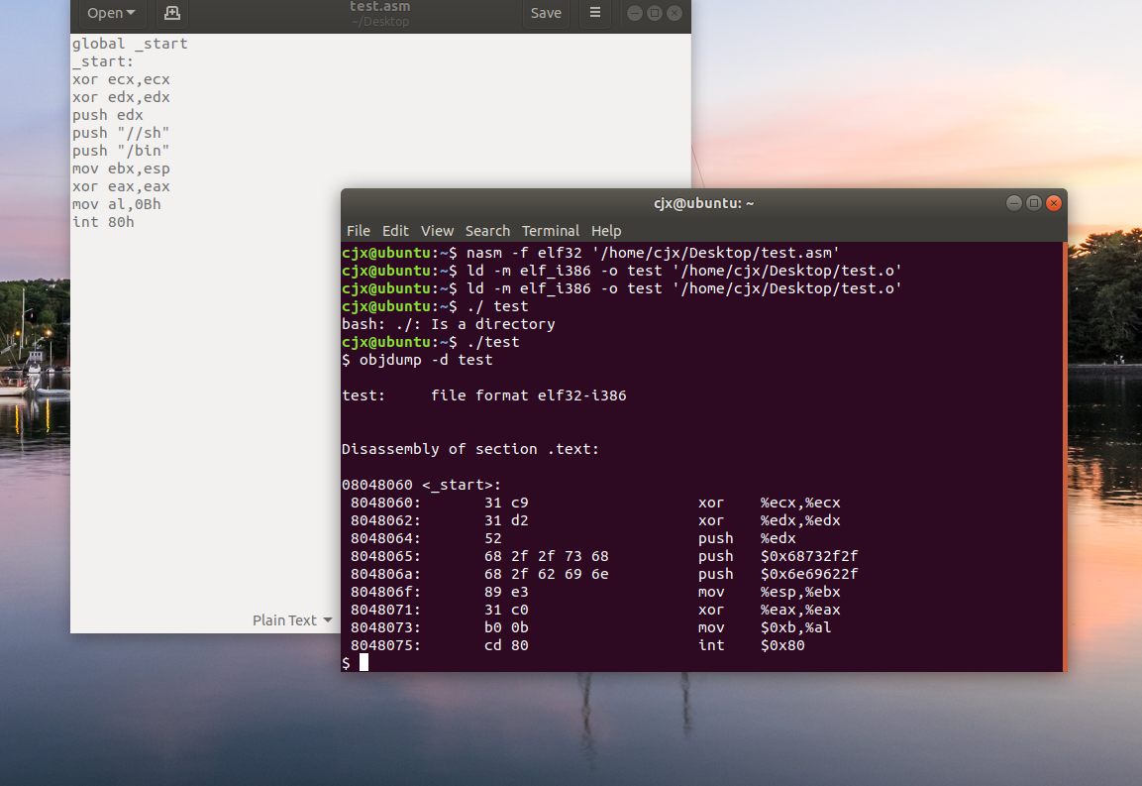This screenshot has height=786, width=1142.
Task: Minimize the gedit window
Action: (634, 13)
